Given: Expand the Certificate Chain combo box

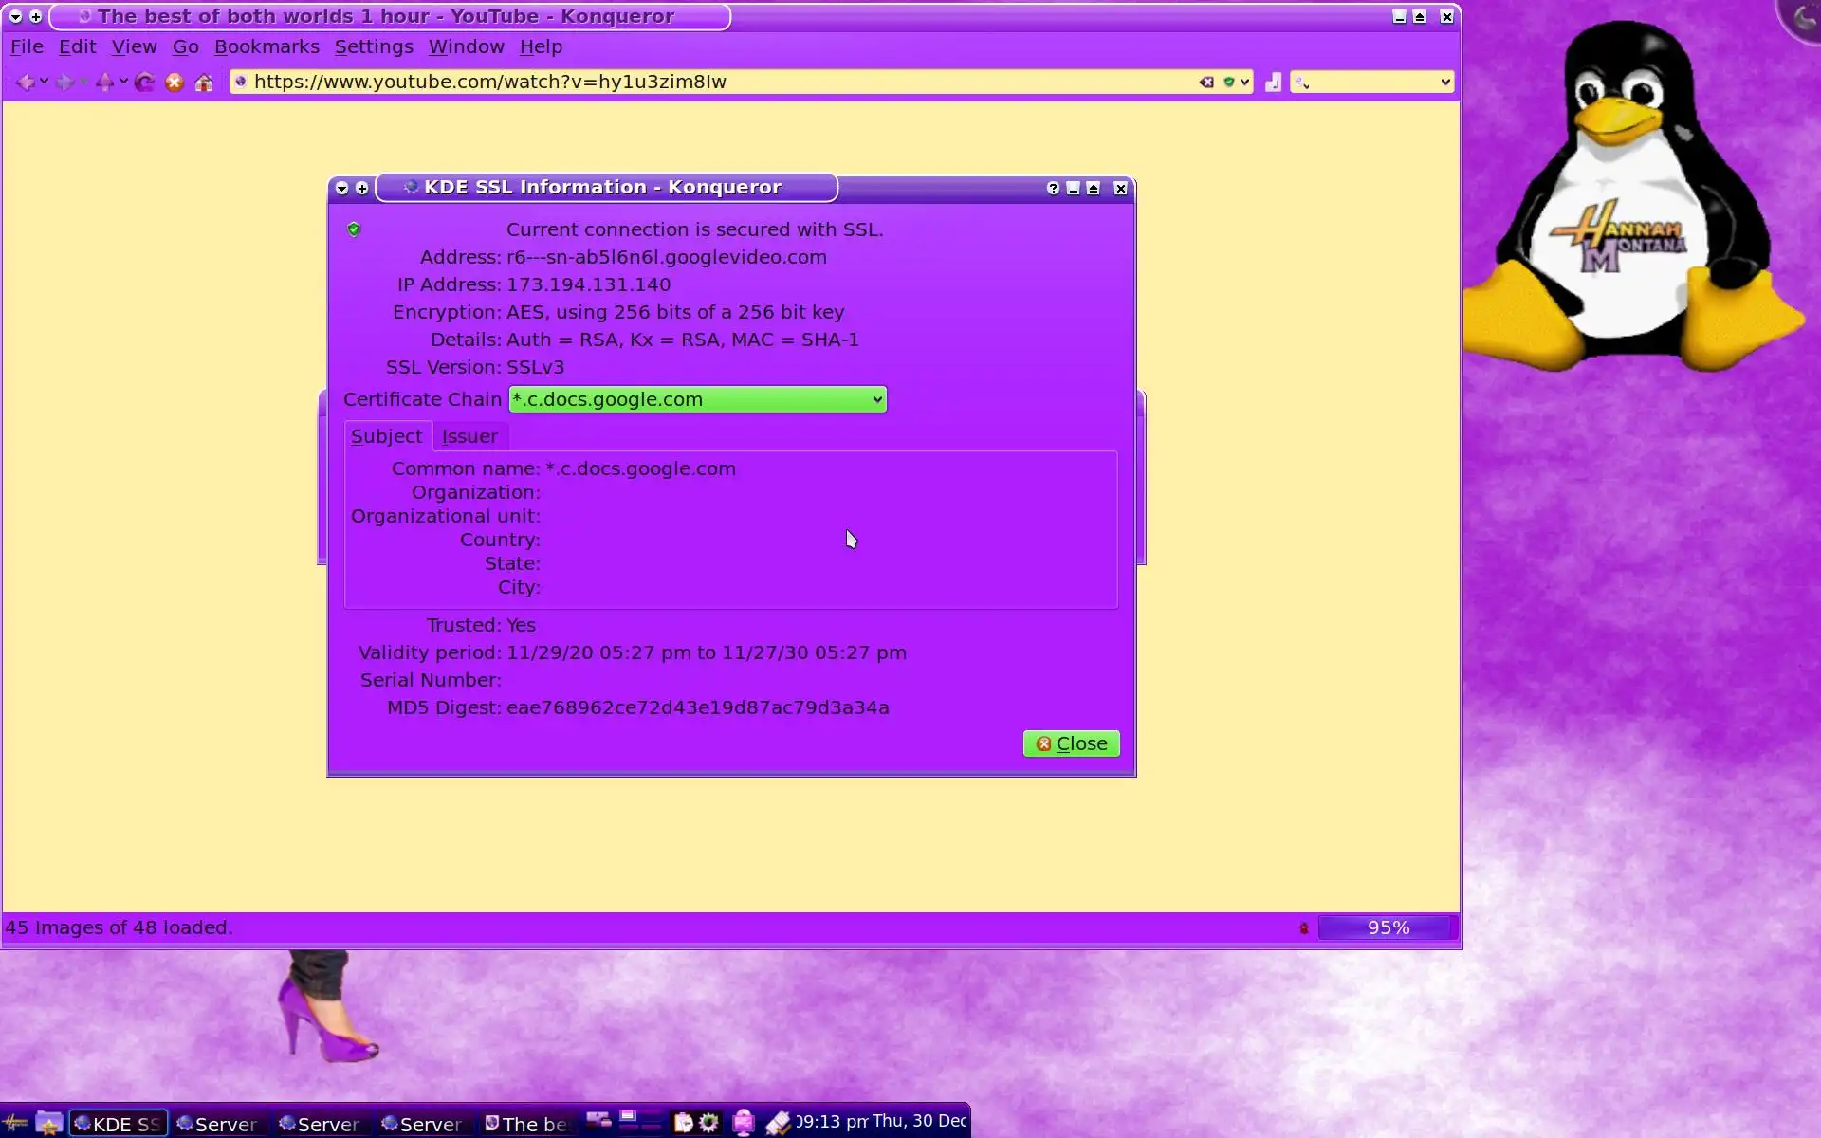Looking at the screenshot, I should (876, 399).
